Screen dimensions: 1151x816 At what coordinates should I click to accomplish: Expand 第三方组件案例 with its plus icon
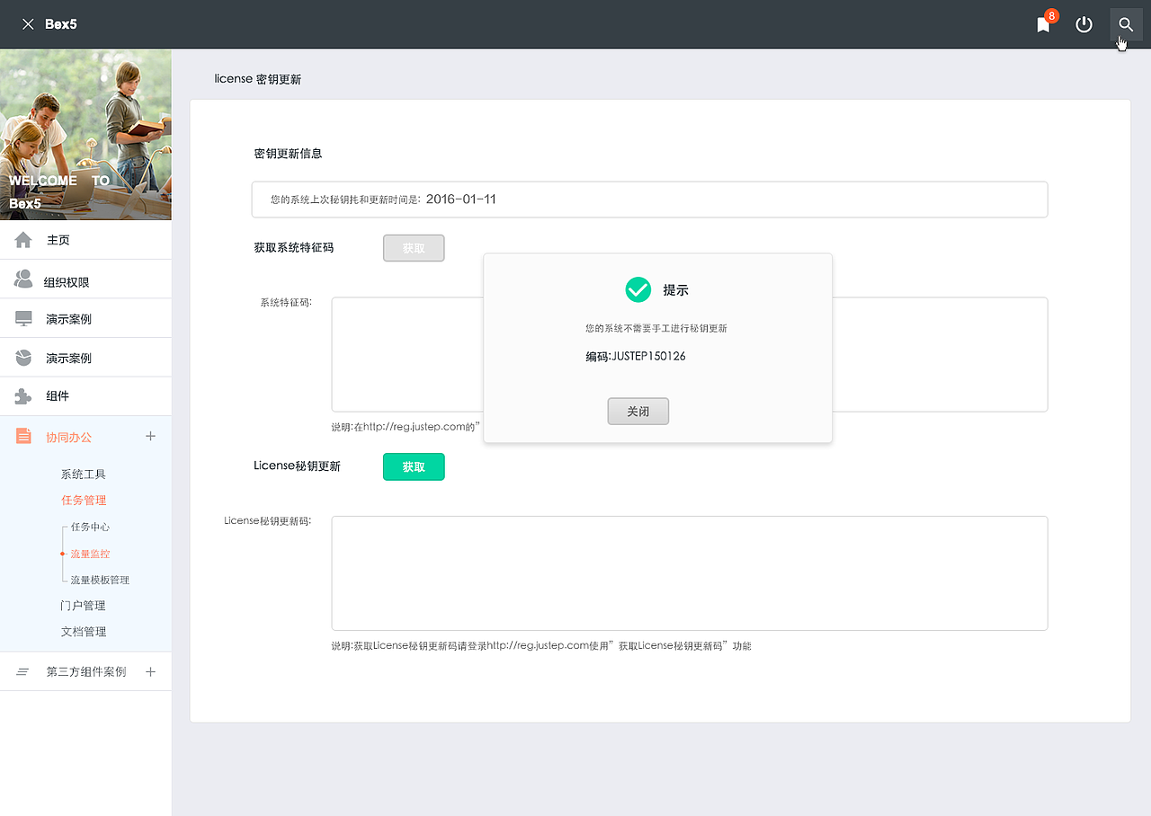(150, 671)
